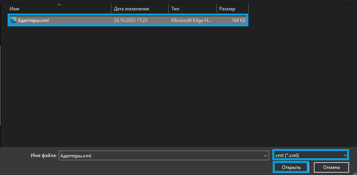Click the date 24.10.2023 17:23 cell
Viewport: 357px width, 175px height.
[131, 20]
